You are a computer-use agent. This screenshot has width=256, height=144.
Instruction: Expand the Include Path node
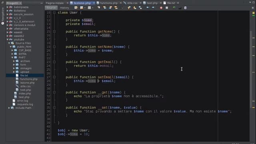[9, 108]
